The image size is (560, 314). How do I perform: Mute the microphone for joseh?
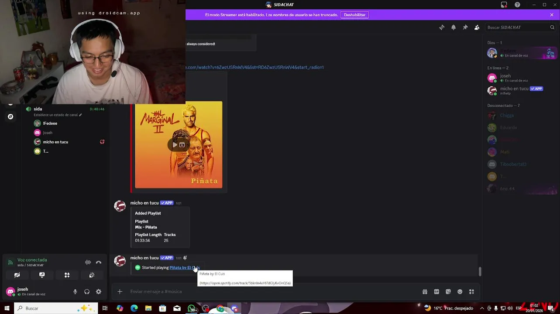(75, 292)
